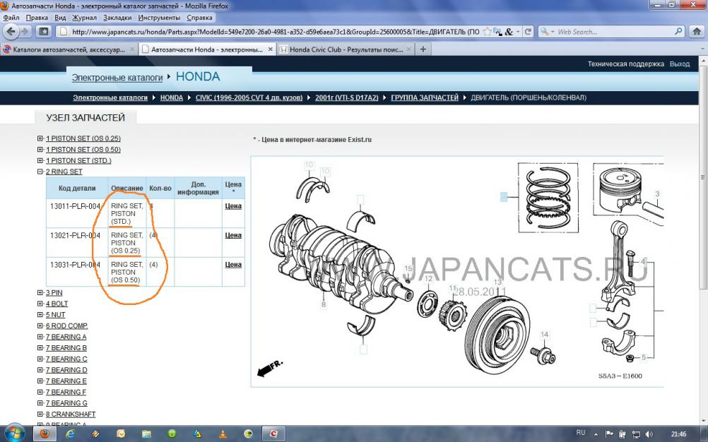Open 2001г (VTI-S D17A2) breadcrumb
This screenshot has height=442, width=708.
pos(347,97)
